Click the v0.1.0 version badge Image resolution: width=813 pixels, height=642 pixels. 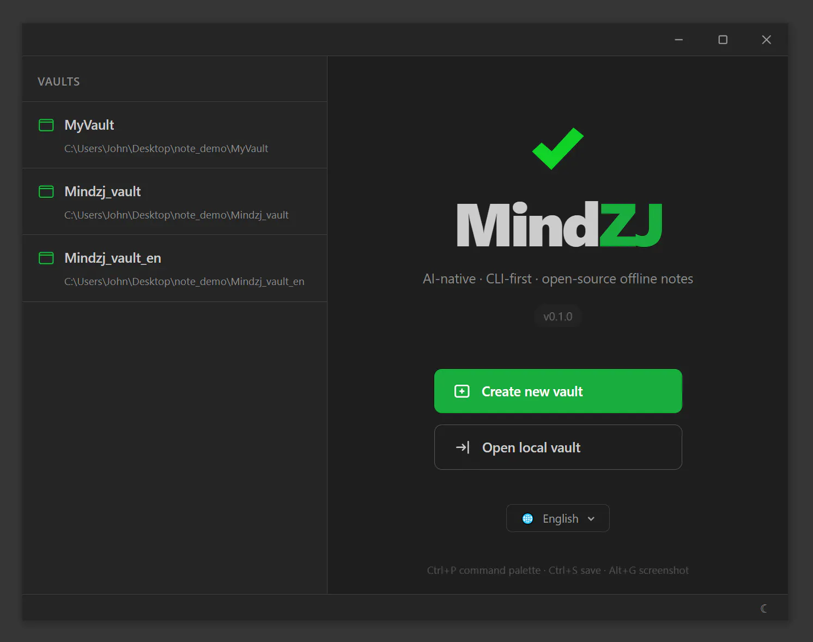[x=558, y=317]
